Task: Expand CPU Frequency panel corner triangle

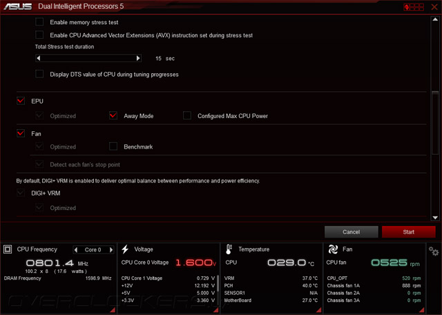Action: (x=113, y=310)
